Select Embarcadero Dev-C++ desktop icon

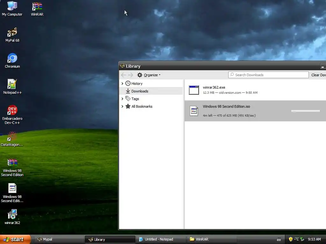pos(12,114)
